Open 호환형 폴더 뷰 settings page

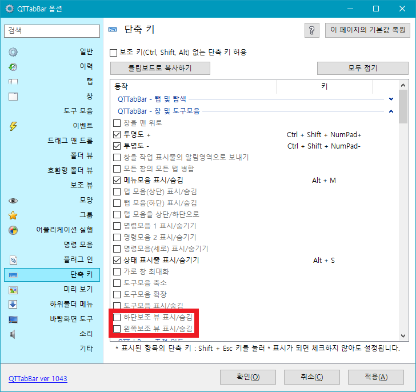click(52, 170)
